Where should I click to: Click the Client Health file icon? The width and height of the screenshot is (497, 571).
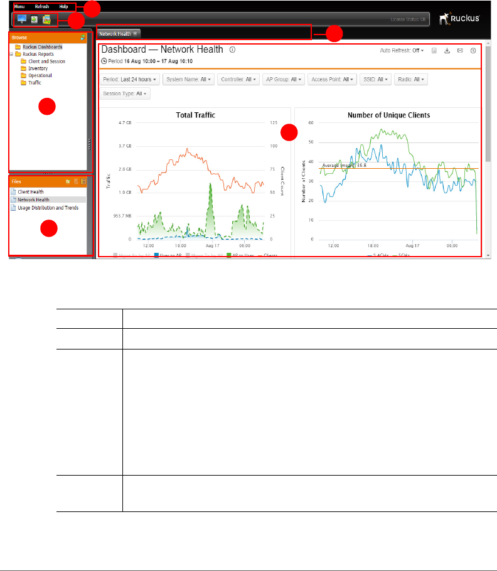(x=13, y=191)
